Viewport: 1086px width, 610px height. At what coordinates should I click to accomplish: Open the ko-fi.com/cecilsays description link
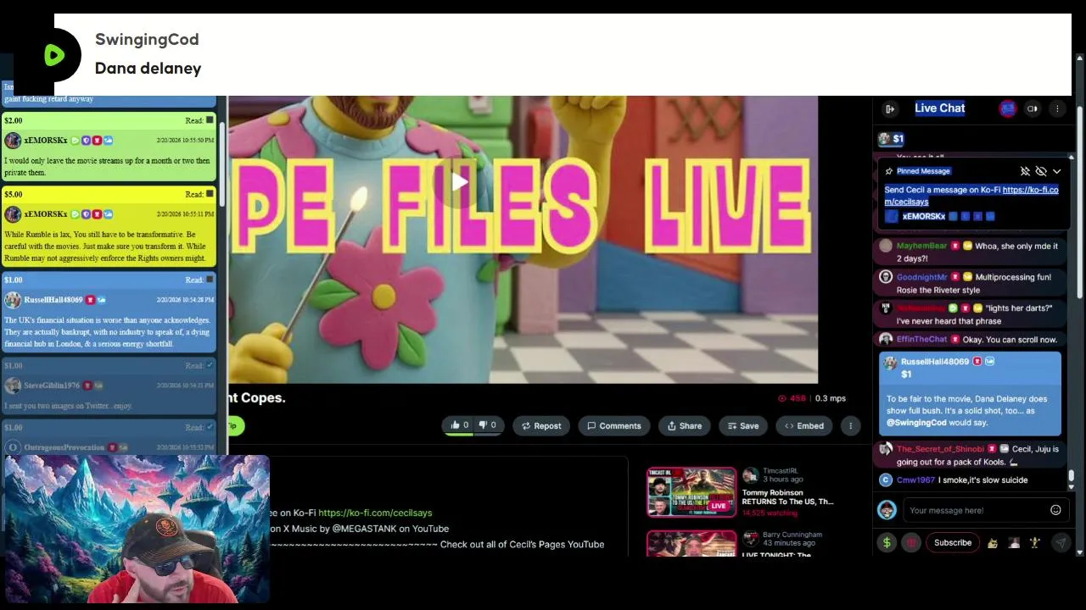375,513
